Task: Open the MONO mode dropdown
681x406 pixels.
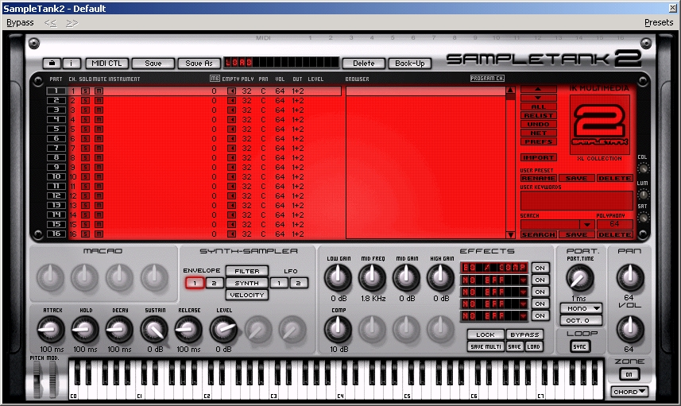Action: tap(581, 308)
